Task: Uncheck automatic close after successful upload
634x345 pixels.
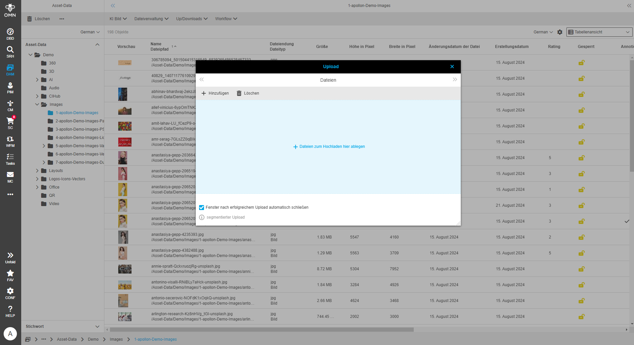Action: tap(202, 207)
